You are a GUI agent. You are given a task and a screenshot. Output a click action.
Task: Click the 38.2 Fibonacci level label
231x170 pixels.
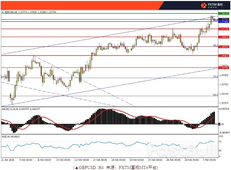[215, 45]
